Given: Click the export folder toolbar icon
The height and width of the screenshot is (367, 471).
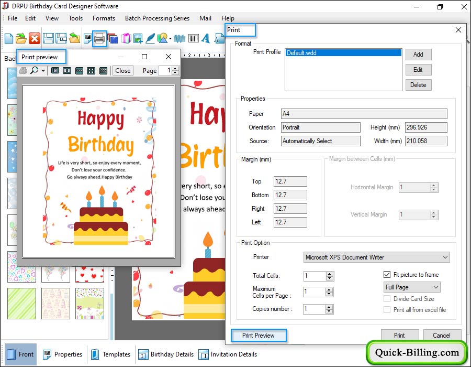Looking at the screenshot, I should [74, 38].
